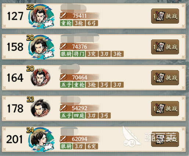Screen dimensions: 189x156
Task: Click the sword power icon beside 74376
Action: (x=63, y=46)
